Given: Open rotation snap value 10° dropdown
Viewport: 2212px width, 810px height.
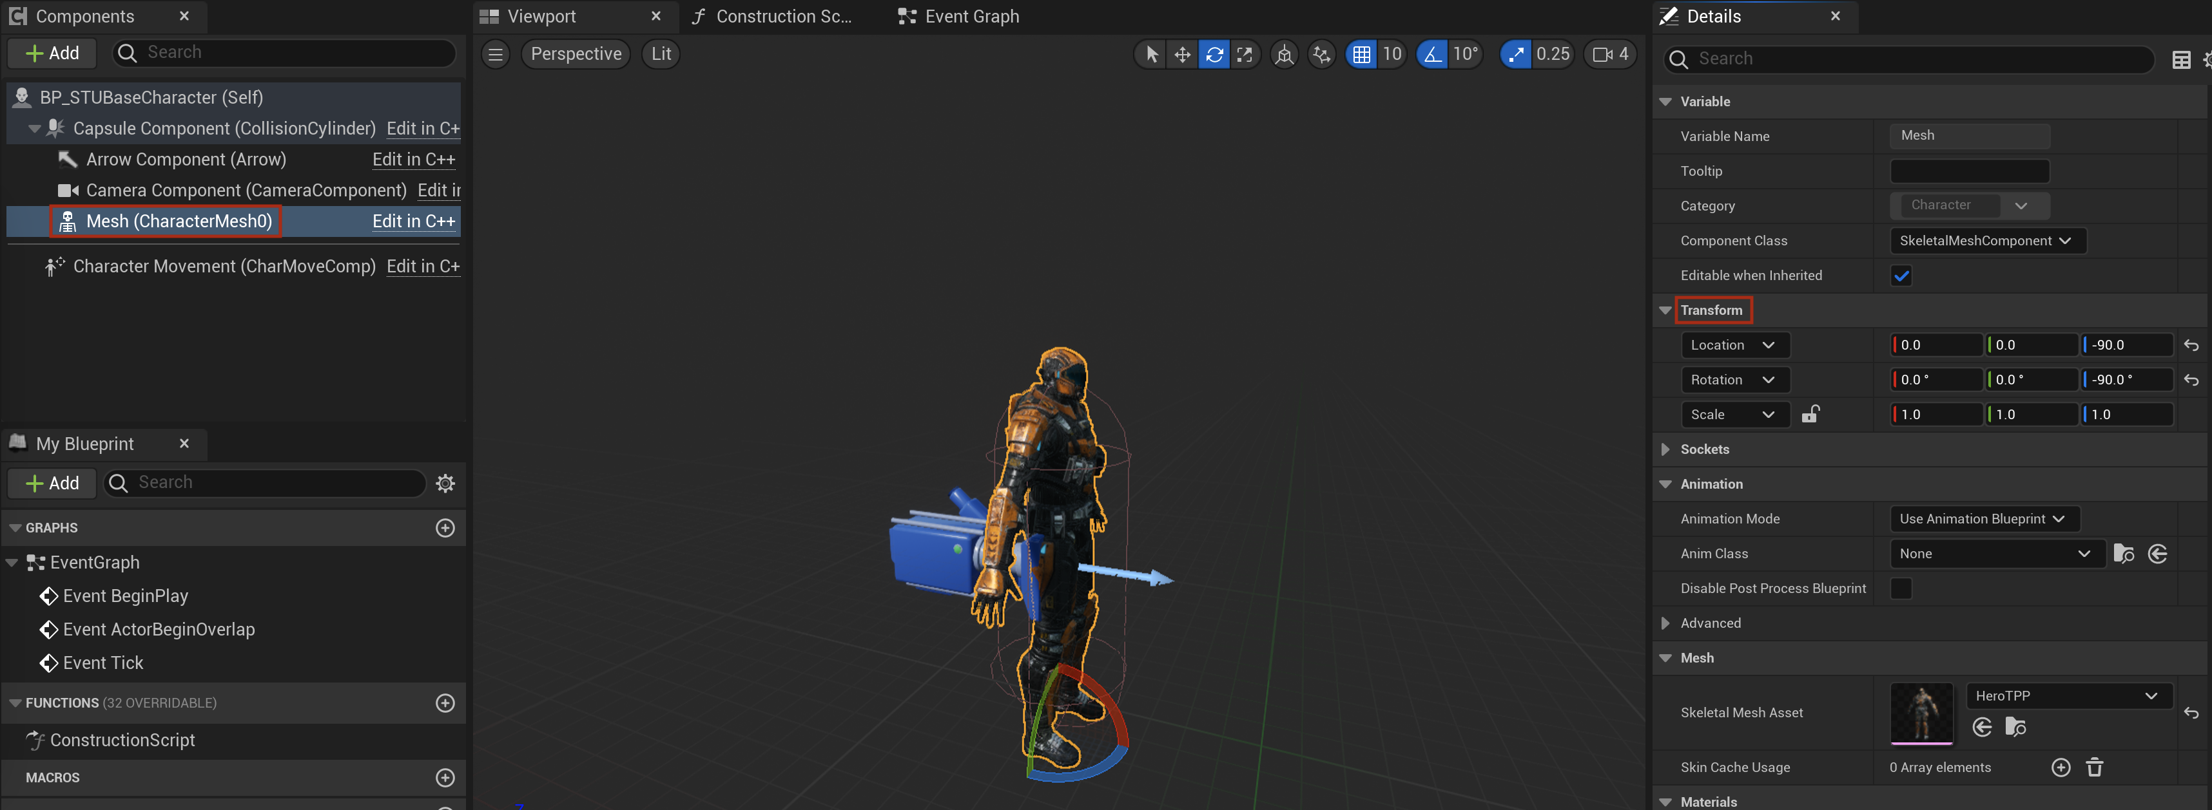Looking at the screenshot, I should 1465,54.
